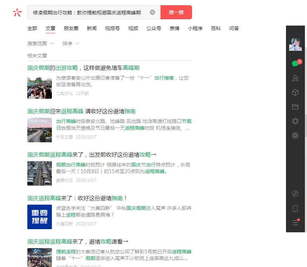Viewport: 307px width, 267px height.
Task: Open article 国庆返程返程高峰来了，避堵攻略速看
Action: pos(78,242)
